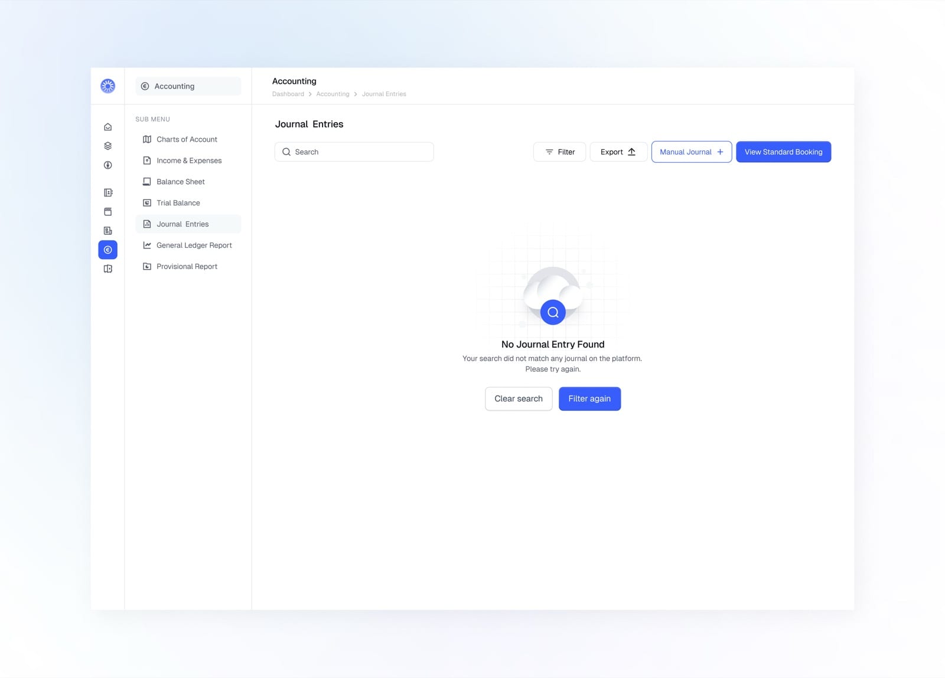Click the 'Journal Entries' page heading
The image size is (945, 678).
click(309, 124)
